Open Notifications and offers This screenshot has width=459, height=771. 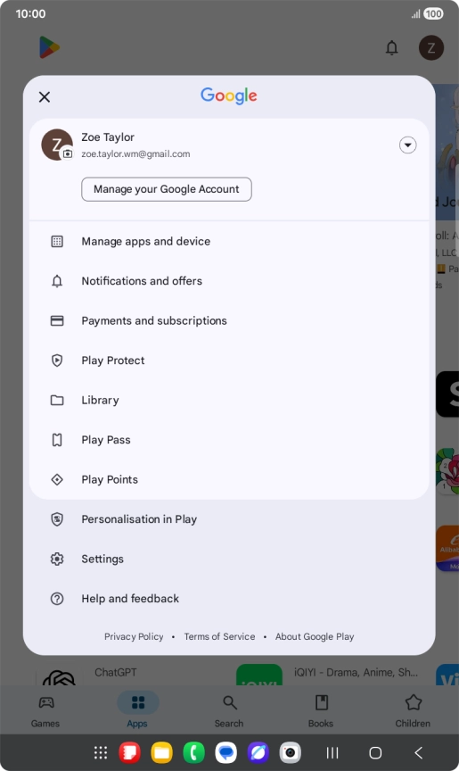pos(229,281)
